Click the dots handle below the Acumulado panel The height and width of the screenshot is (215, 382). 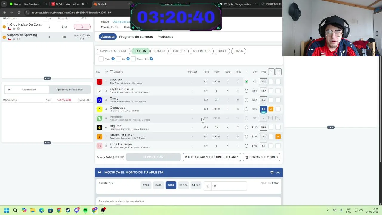pos(47,143)
